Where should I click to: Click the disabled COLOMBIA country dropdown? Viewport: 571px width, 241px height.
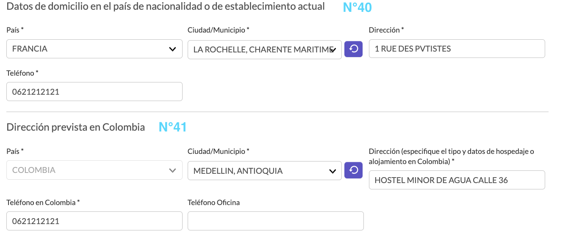tap(94, 170)
